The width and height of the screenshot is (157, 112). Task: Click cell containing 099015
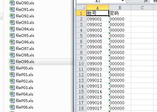coord(98,97)
